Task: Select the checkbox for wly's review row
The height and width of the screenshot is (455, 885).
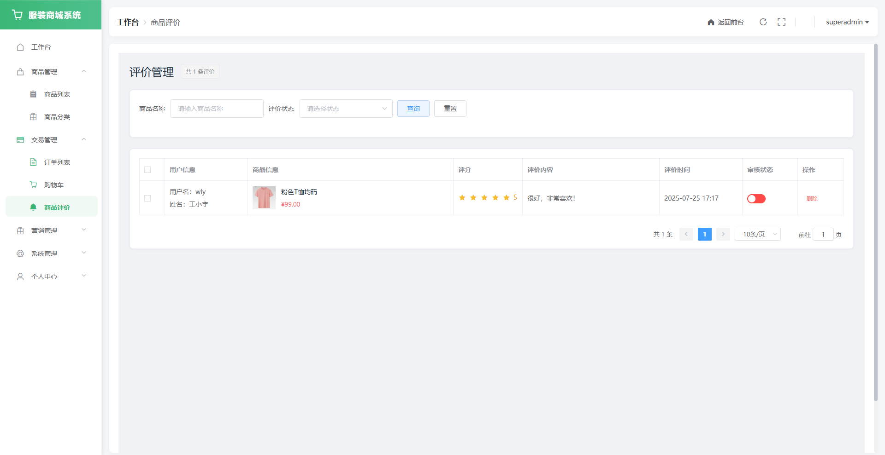Action: point(147,198)
